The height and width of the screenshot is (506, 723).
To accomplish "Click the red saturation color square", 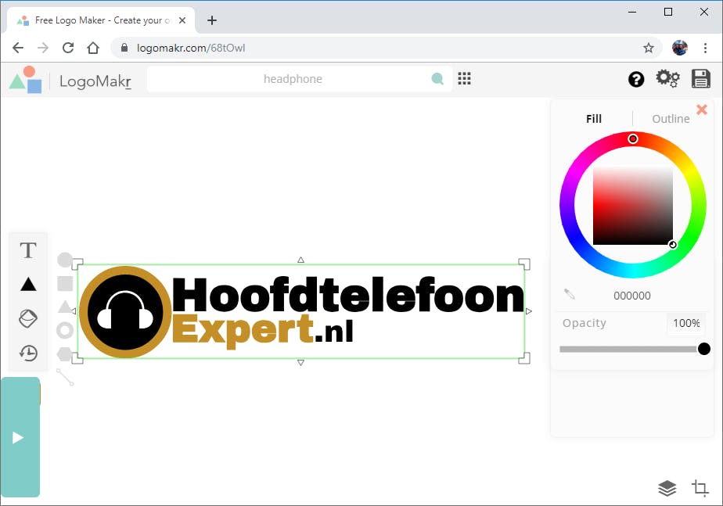I will tap(632, 206).
